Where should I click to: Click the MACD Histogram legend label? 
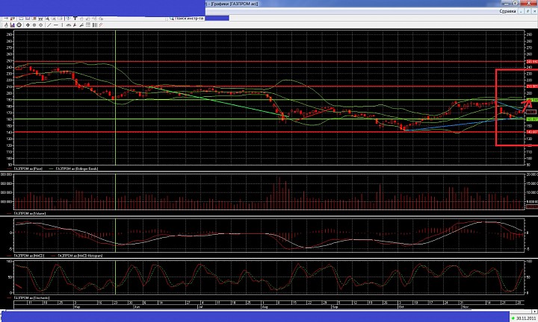(x=80, y=256)
